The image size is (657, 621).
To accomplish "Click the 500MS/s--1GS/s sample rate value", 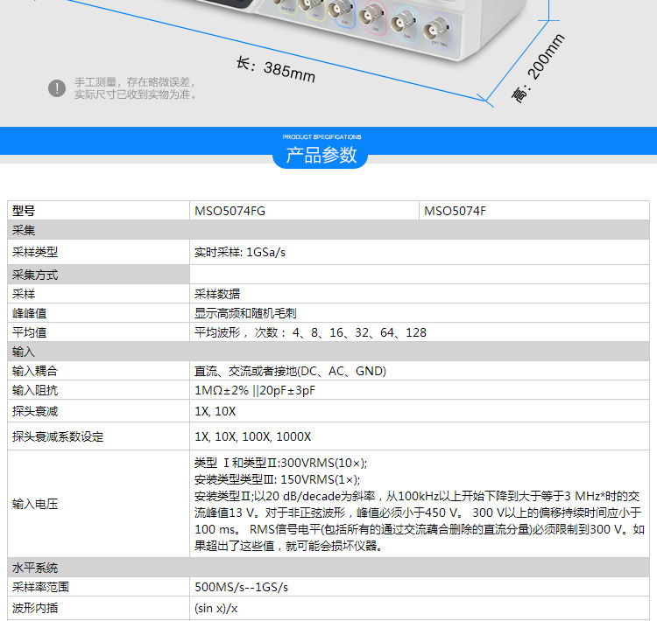I will (x=241, y=588).
